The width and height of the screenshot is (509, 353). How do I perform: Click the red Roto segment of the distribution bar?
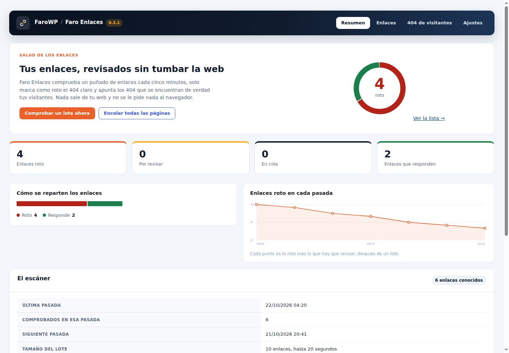click(52, 204)
